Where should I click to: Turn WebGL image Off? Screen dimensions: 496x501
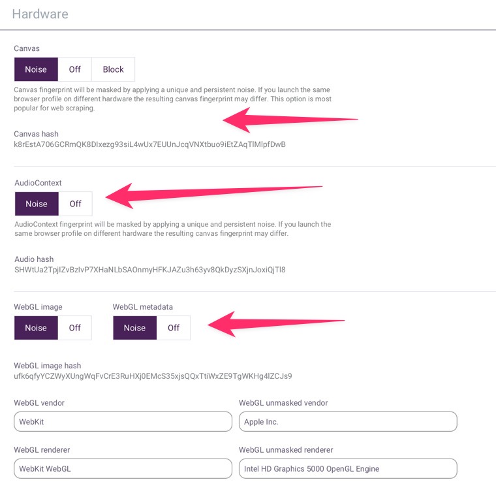pyautogui.click(x=75, y=328)
